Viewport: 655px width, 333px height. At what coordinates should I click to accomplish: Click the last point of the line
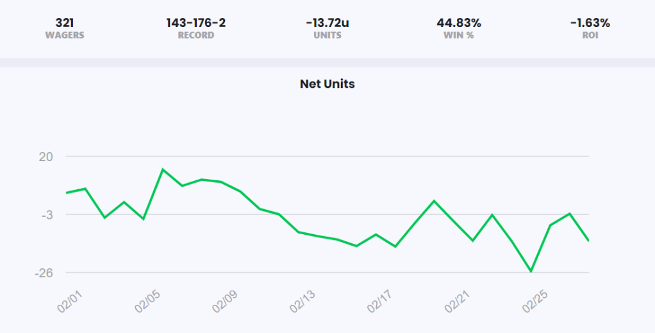(x=588, y=241)
